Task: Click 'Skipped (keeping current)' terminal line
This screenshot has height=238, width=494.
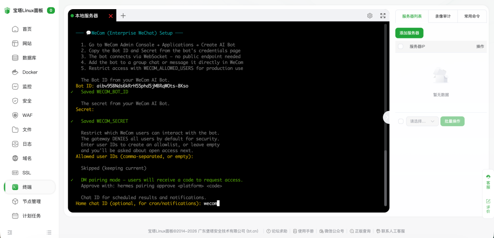Action: 114,168
